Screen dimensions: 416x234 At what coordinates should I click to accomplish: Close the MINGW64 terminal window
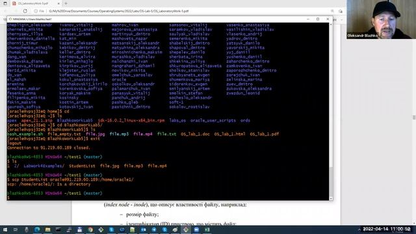pos(328,19)
